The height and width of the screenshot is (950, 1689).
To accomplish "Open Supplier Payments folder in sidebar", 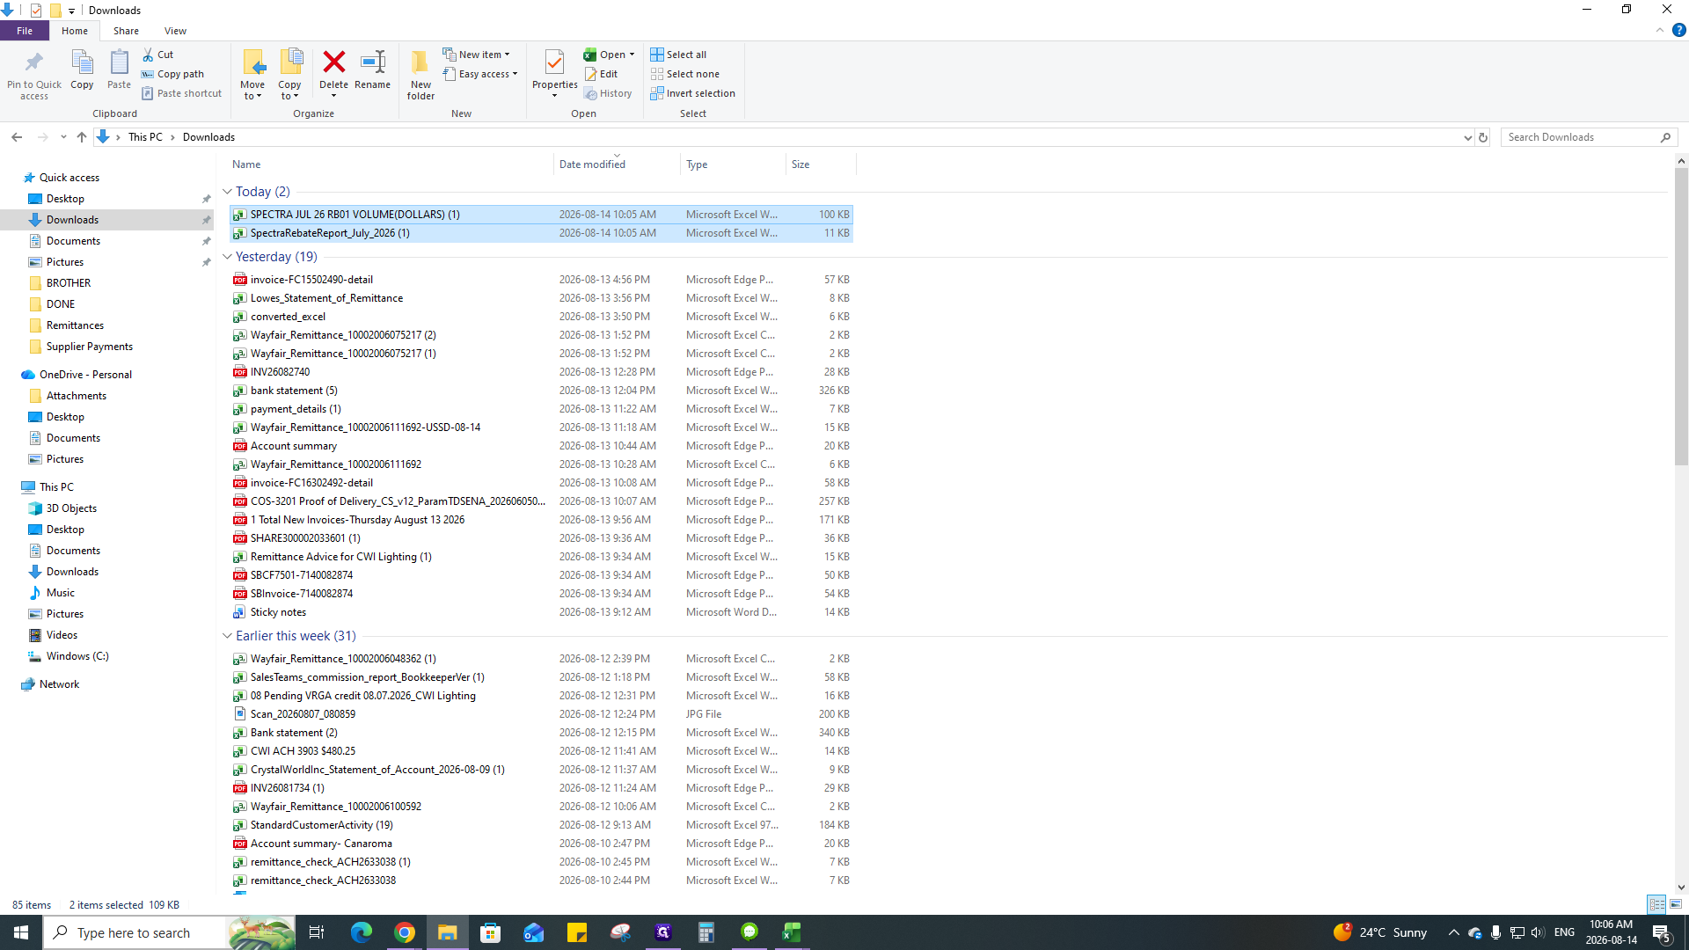I will (89, 347).
